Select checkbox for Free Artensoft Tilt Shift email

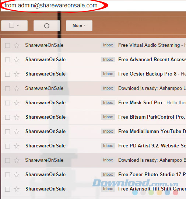point(7,189)
